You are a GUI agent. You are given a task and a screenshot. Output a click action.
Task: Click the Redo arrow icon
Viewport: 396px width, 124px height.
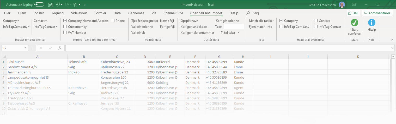point(67,5)
